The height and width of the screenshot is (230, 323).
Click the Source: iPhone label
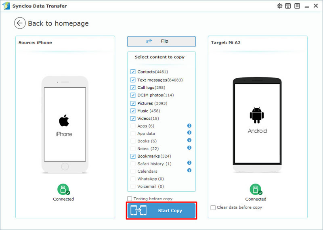point(35,43)
